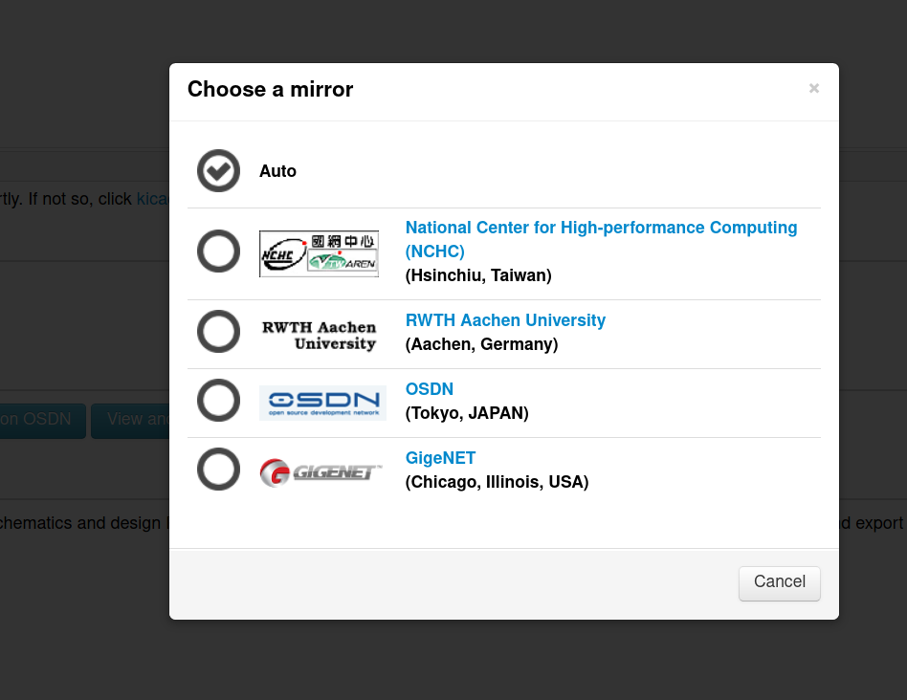Click the Hsinchiu, Taiwan location text
The image size is (907, 700).
478,275
